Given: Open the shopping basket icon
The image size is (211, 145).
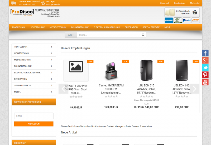Looking at the screenshot, I should tap(195, 12).
